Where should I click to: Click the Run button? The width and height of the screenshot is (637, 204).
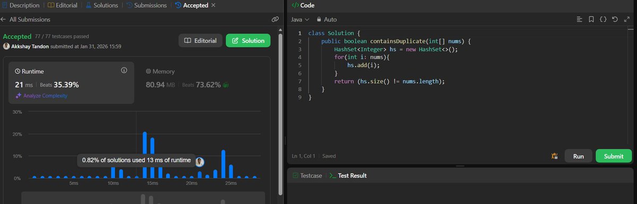[579, 156]
